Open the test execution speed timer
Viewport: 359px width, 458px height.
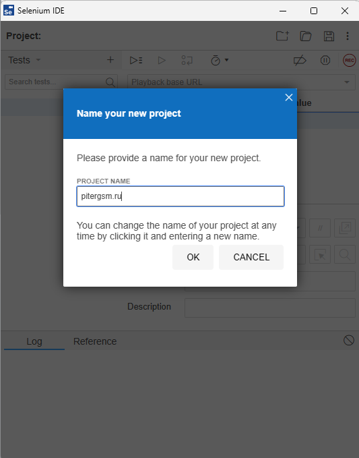tap(219, 60)
